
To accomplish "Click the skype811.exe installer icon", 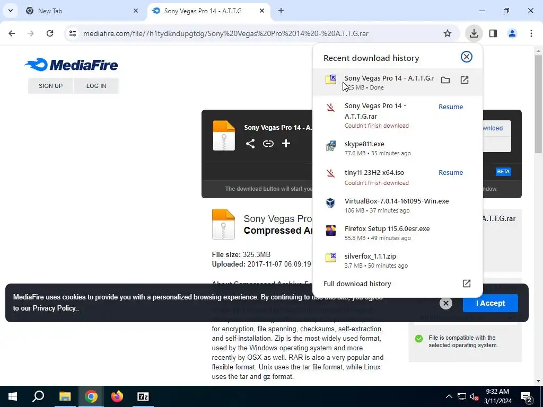I will tap(331, 146).
